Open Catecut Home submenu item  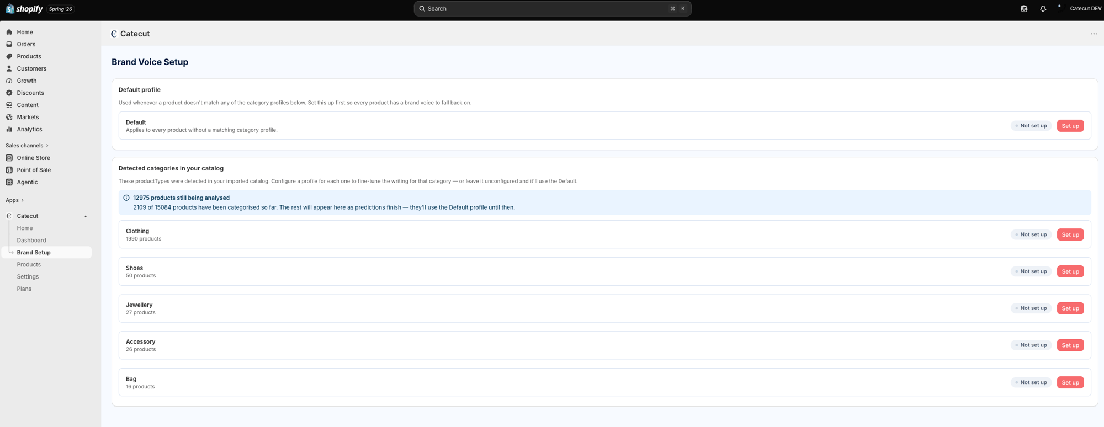25,228
